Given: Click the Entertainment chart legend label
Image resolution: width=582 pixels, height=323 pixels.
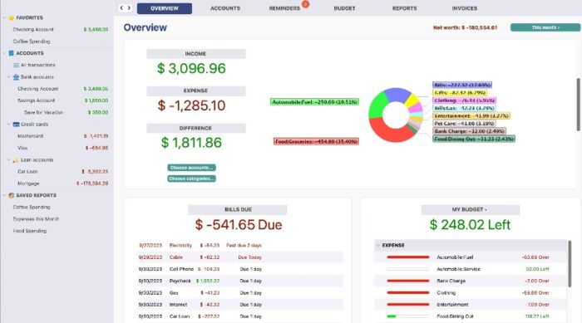Looking at the screenshot, I should point(471,115).
